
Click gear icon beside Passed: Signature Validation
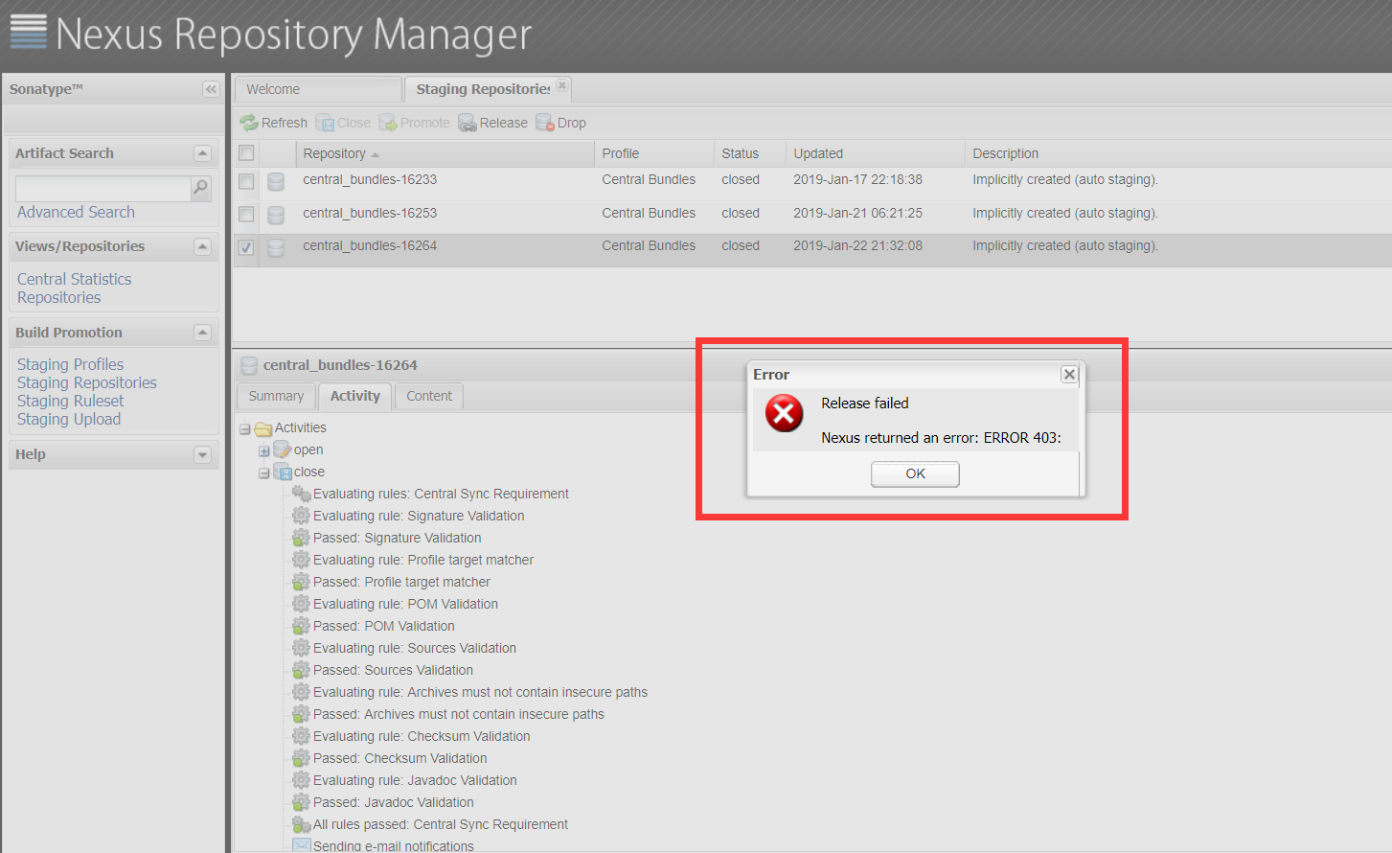[301, 538]
